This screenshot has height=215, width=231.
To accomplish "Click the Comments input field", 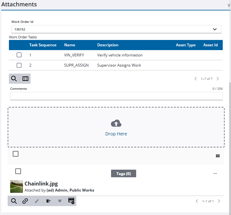I will click(x=116, y=96).
